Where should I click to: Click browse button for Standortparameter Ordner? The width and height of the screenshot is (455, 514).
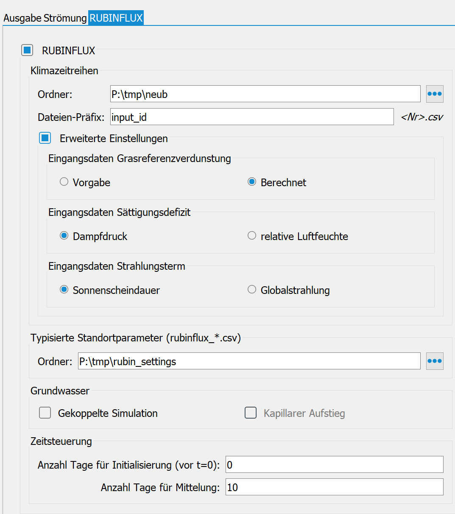click(x=435, y=361)
